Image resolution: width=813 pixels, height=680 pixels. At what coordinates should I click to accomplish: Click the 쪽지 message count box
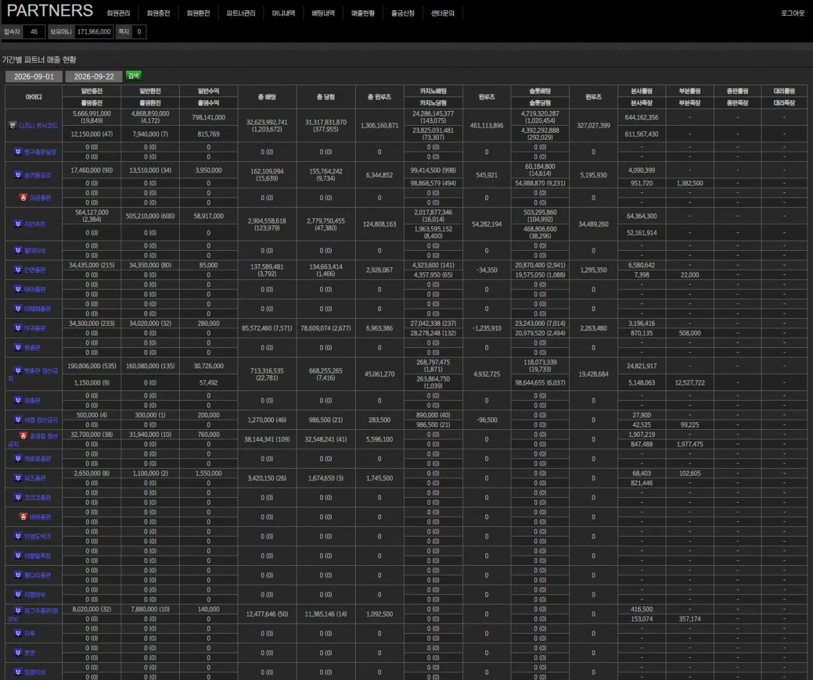139,32
